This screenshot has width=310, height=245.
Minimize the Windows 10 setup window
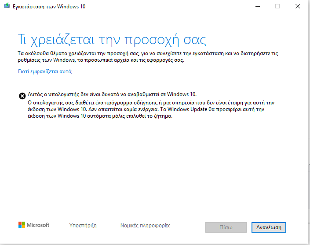click(258, 6)
